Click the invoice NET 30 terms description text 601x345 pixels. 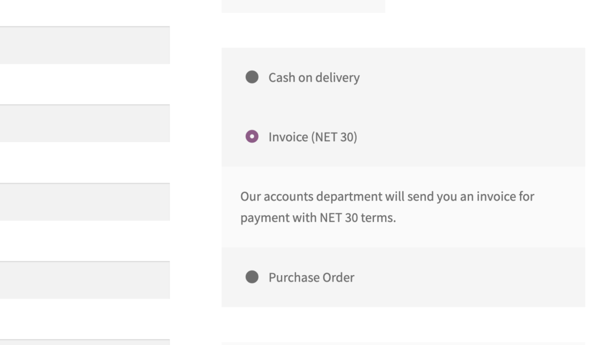(x=387, y=207)
